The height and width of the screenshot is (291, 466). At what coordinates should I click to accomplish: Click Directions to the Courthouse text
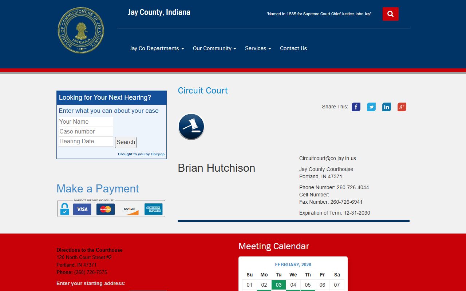90,250
